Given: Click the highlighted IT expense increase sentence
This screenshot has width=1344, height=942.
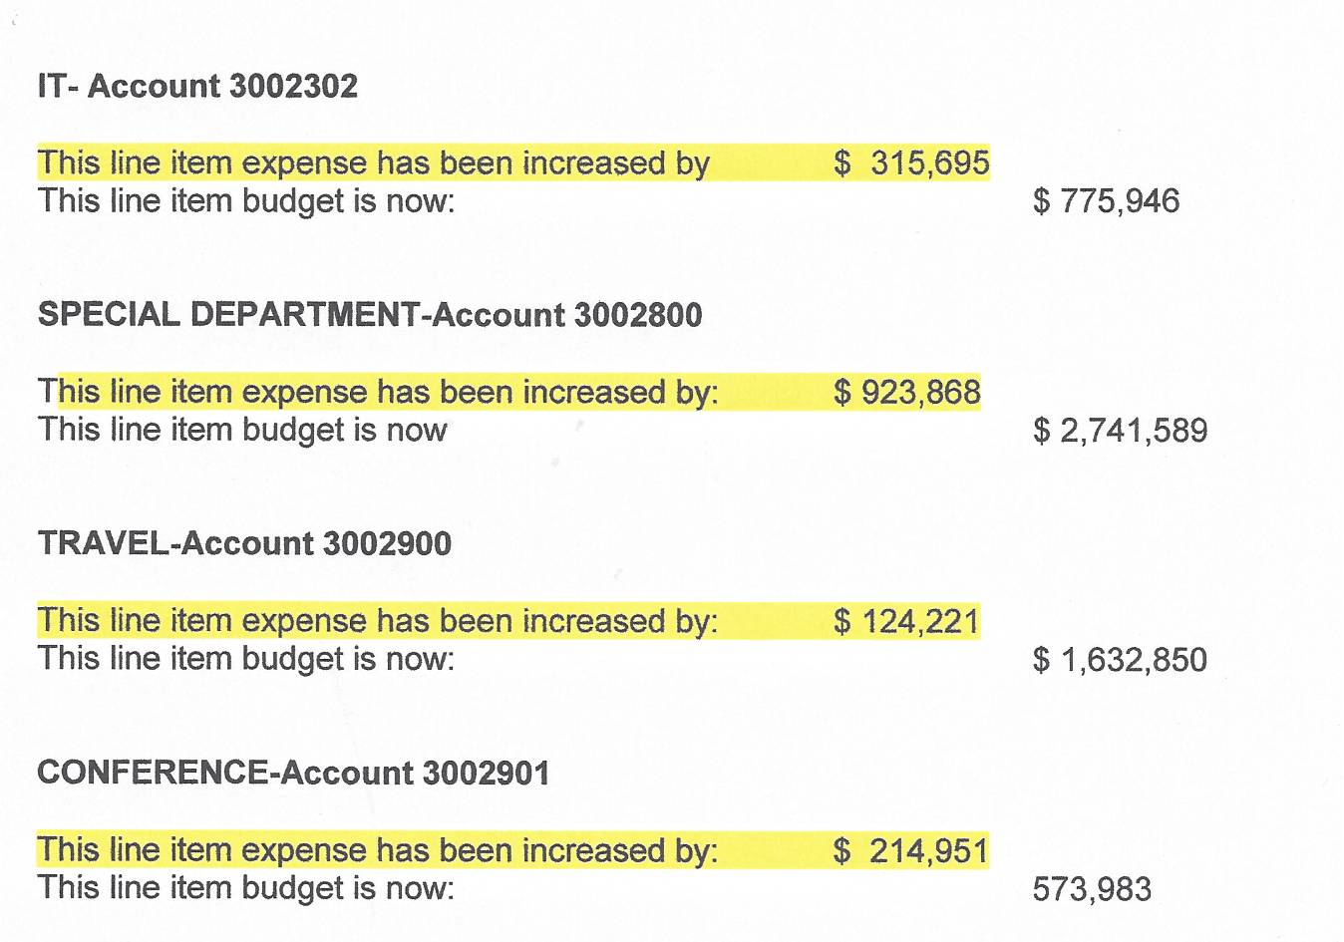Looking at the screenshot, I should 374,163.
